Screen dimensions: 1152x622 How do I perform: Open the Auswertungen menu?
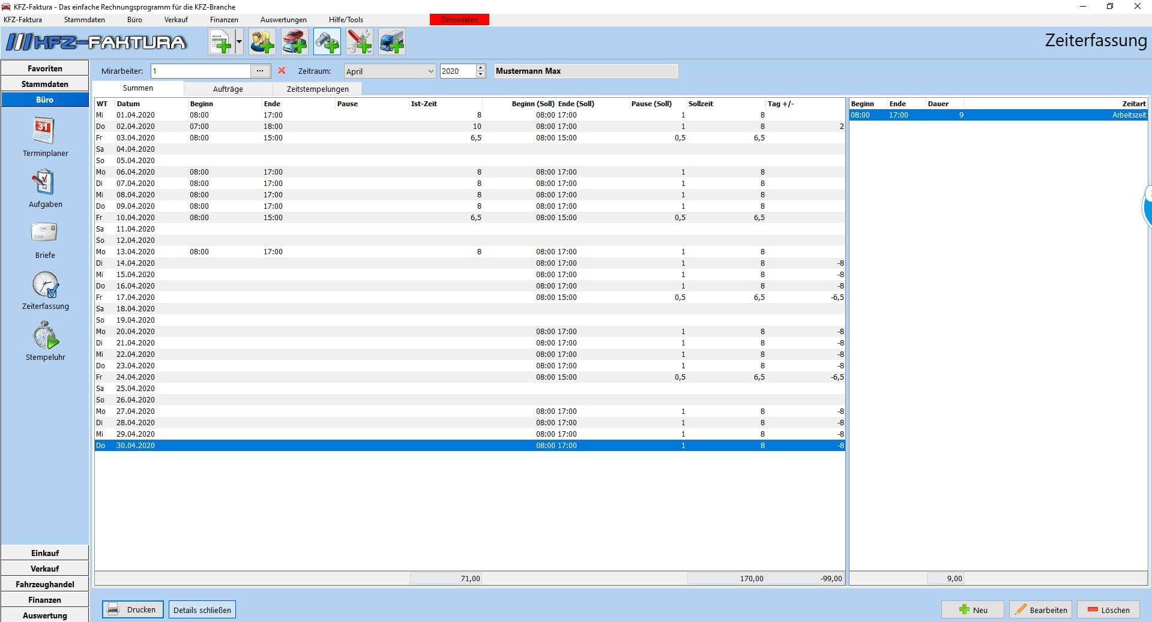tap(283, 20)
